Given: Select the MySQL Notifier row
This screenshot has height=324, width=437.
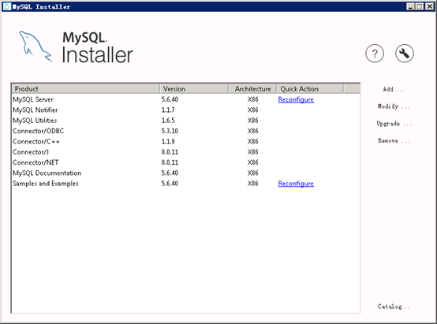Looking at the screenshot, I should click(185, 110).
